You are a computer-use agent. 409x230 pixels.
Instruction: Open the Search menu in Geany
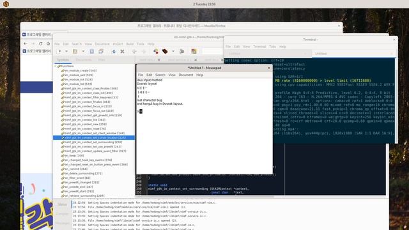pyautogui.click(x=77, y=44)
